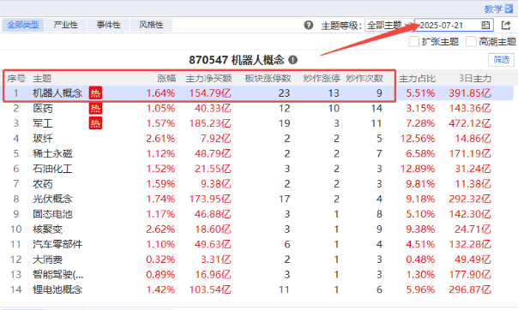Image resolution: width=518 pixels, height=310 pixels.
Task: Select the 军工 theme row
Action: [256, 123]
